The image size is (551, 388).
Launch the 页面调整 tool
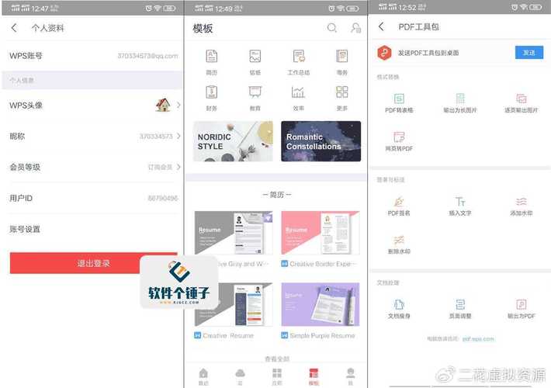[460, 309]
